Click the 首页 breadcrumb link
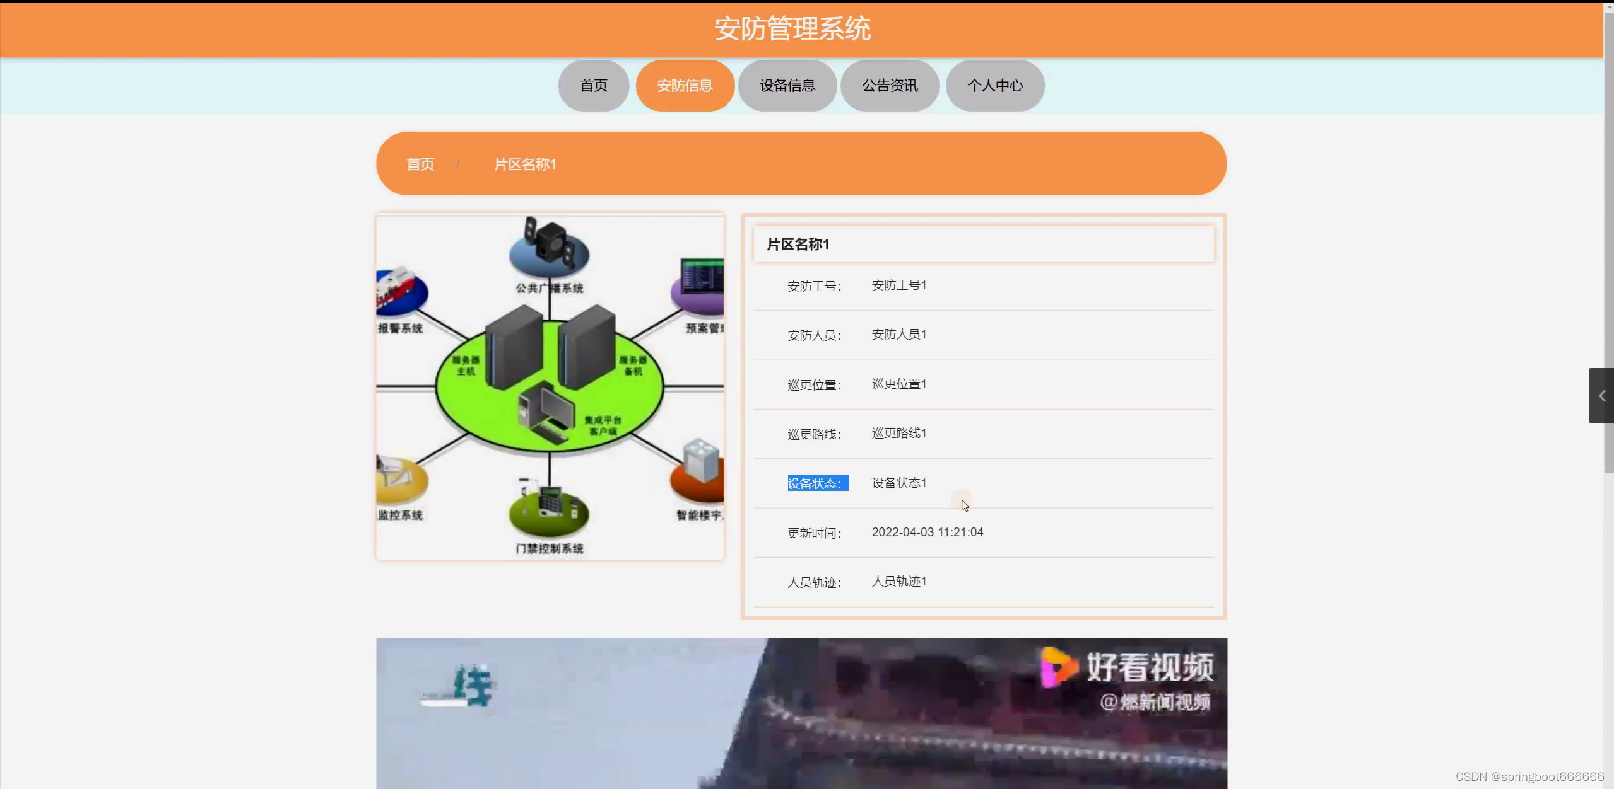Image resolution: width=1614 pixels, height=789 pixels. [x=420, y=164]
